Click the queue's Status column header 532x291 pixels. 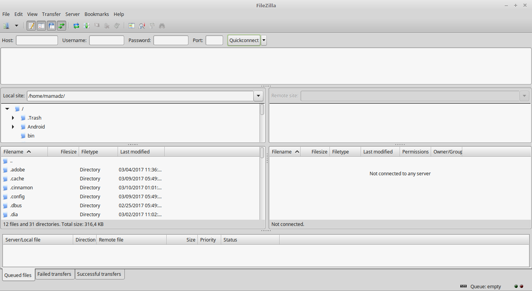click(x=250, y=240)
